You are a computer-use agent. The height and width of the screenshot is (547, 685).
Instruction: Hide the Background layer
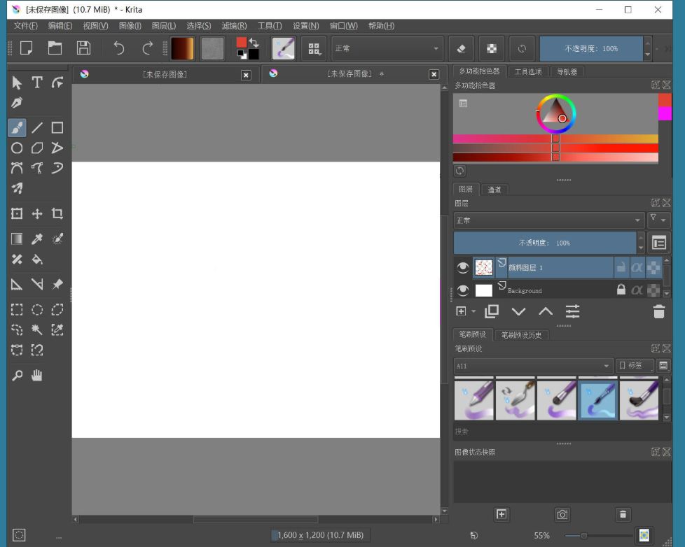462,290
